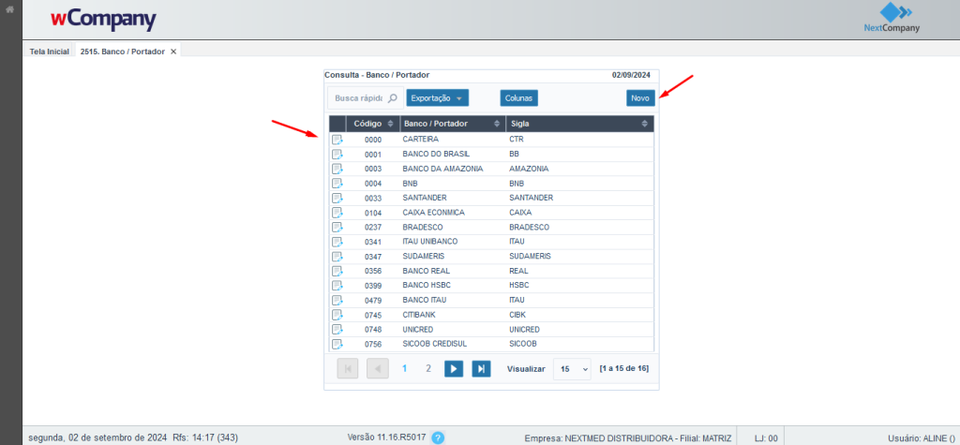This screenshot has height=445, width=960.
Task: Click edit icon for UNICRED row
Action: click(x=337, y=330)
